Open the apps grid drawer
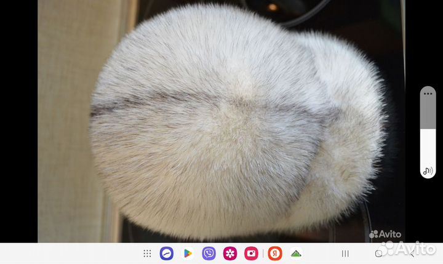Screen dimensions: 443x264 click(x=147, y=254)
